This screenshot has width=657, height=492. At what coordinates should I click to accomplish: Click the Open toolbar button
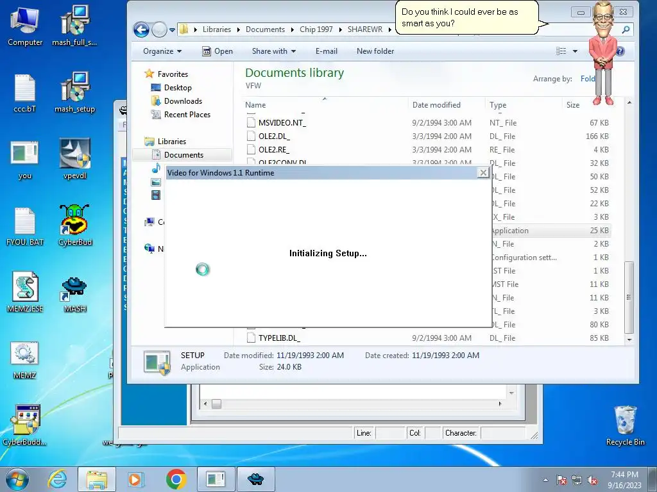[218, 51]
